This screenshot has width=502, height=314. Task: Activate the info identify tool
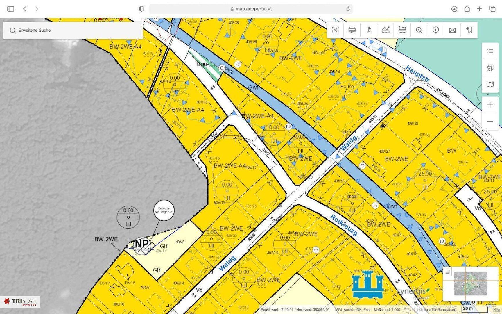[435, 30]
